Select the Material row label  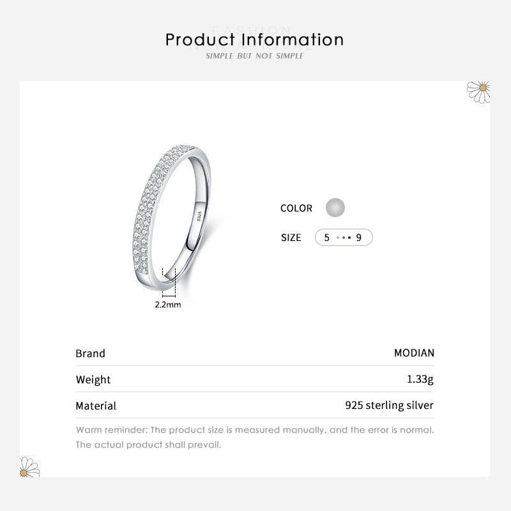(x=96, y=406)
